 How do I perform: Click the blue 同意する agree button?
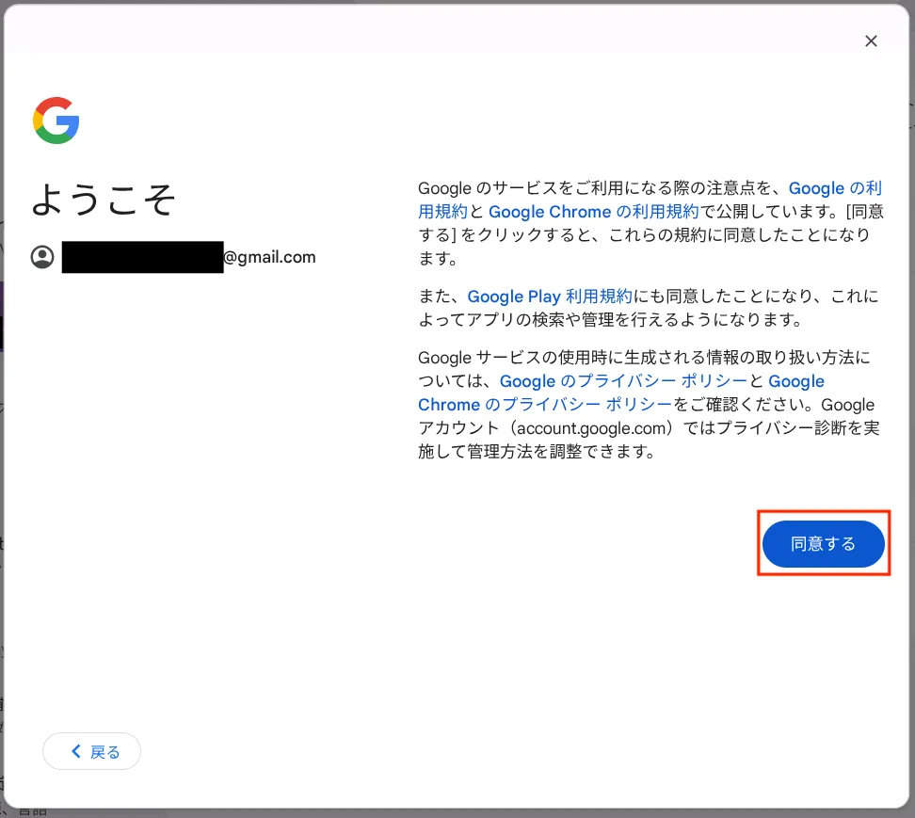(x=824, y=544)
